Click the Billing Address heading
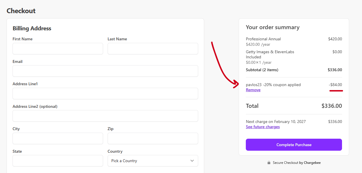 32,28
